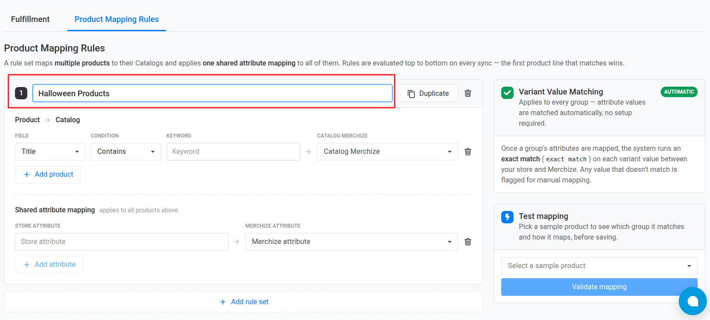The image size is (710, 320).
Task: Click the green Variant Value Matching checkmark
Action: pyautogui.click(x=507, y=93)
